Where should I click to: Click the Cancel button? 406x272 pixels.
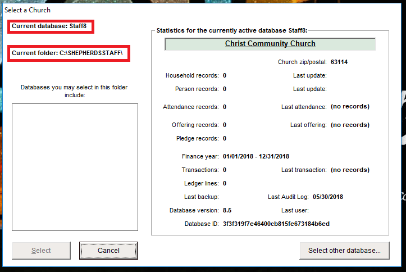coord(108,251)
